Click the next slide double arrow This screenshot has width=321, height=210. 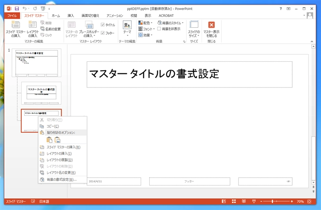(313, 192)
